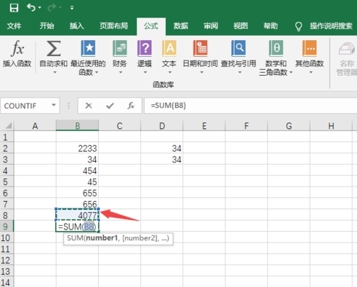Viewport: 357px width, 287px height.
Task: Open the 文本 functions icon
Action: pyautogui.click(x=169, y=48)
